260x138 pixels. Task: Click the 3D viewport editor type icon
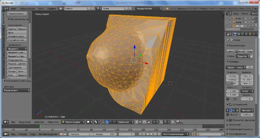pos(6,122)
